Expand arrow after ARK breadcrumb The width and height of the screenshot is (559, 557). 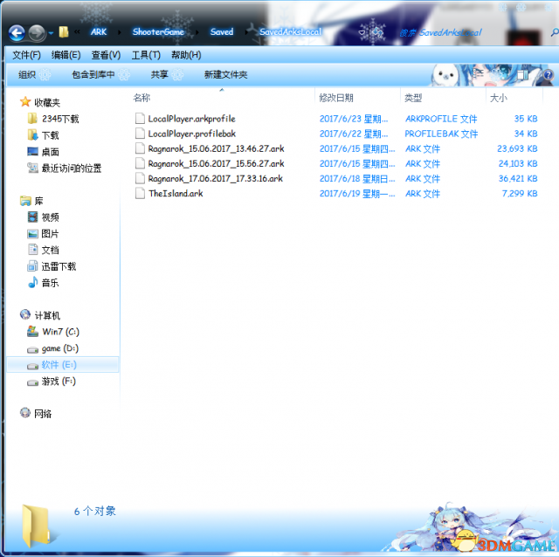click(120, 32)
